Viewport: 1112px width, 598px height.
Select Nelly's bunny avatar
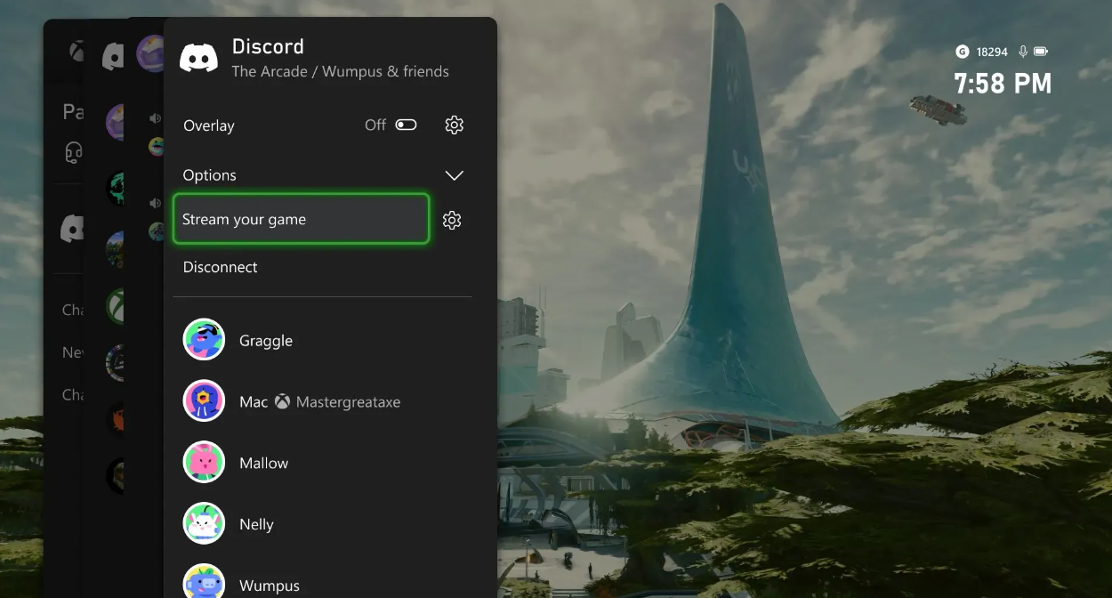204,524
